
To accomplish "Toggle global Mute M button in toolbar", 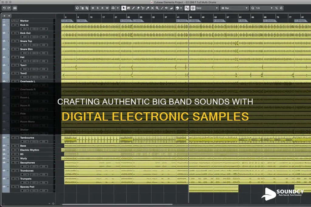I will (93, 8).
